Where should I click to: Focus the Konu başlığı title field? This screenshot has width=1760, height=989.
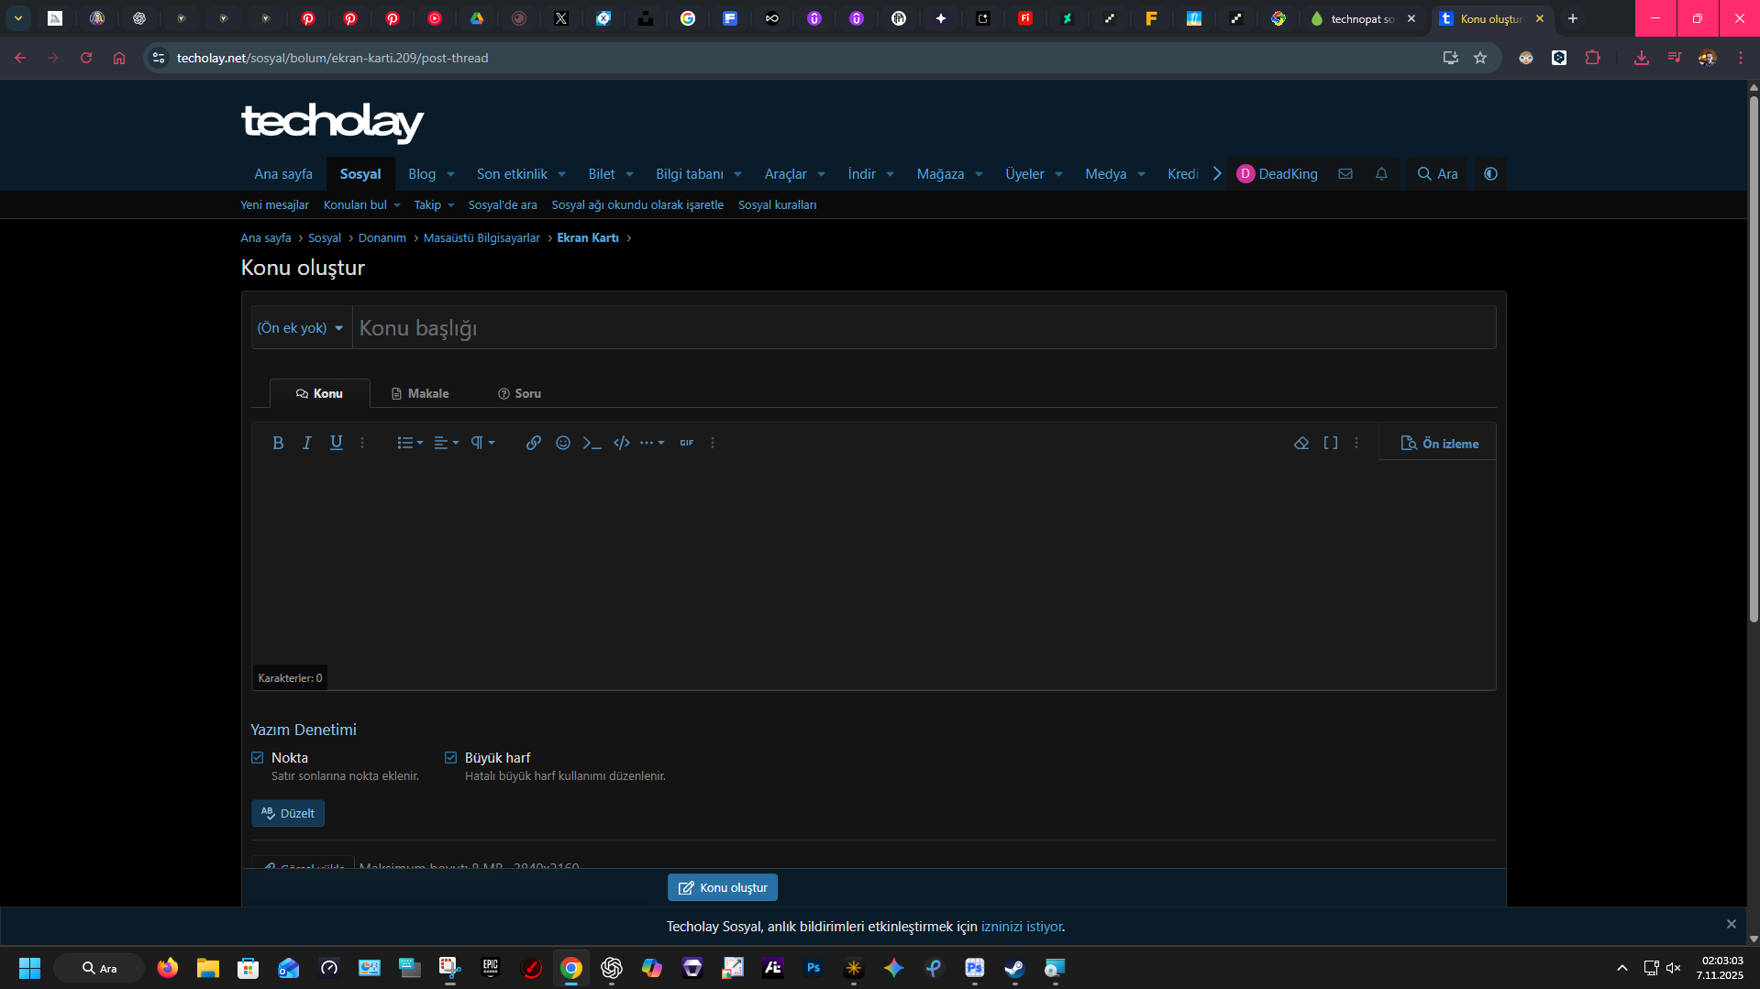[x=924, y=328]
